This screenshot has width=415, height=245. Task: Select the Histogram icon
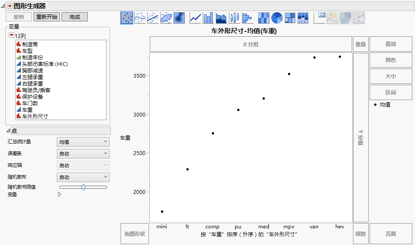pos(247,18)
